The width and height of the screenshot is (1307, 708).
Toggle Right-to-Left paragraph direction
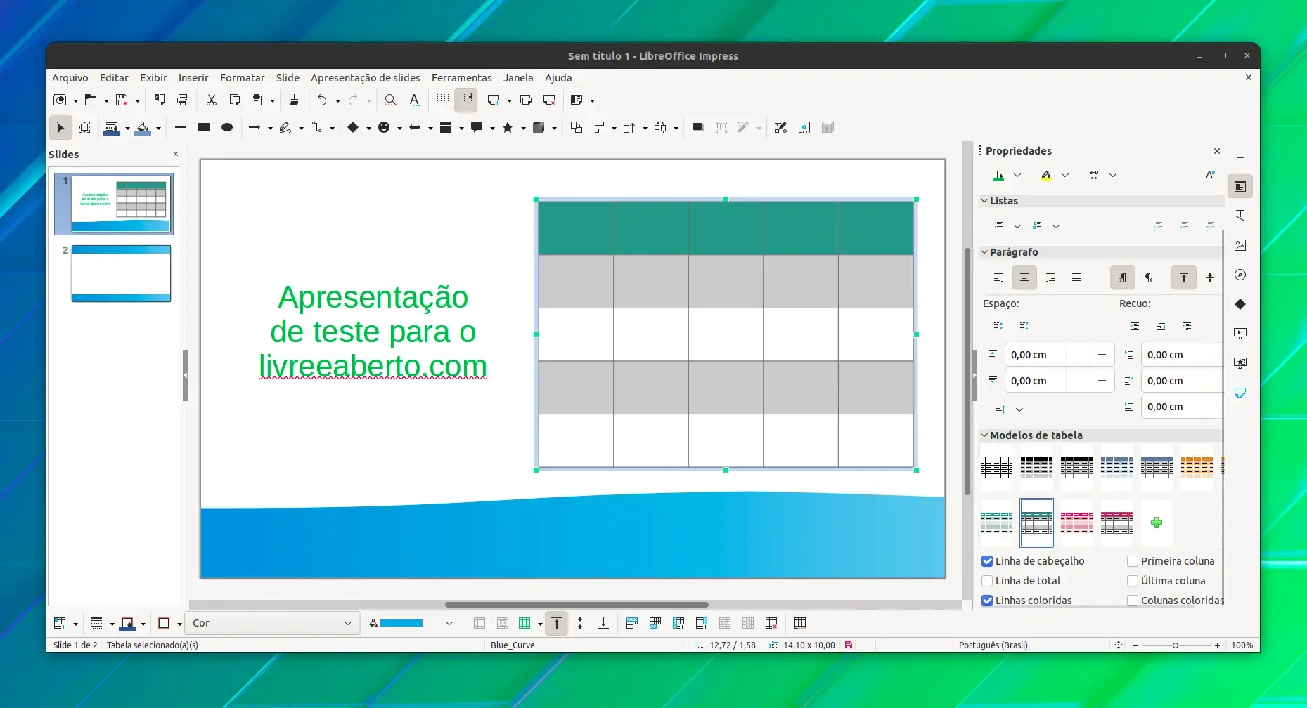[1149, 277]
